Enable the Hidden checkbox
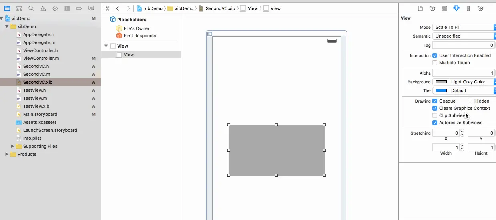Screen dimensions: 496x220 coord(470,101)
